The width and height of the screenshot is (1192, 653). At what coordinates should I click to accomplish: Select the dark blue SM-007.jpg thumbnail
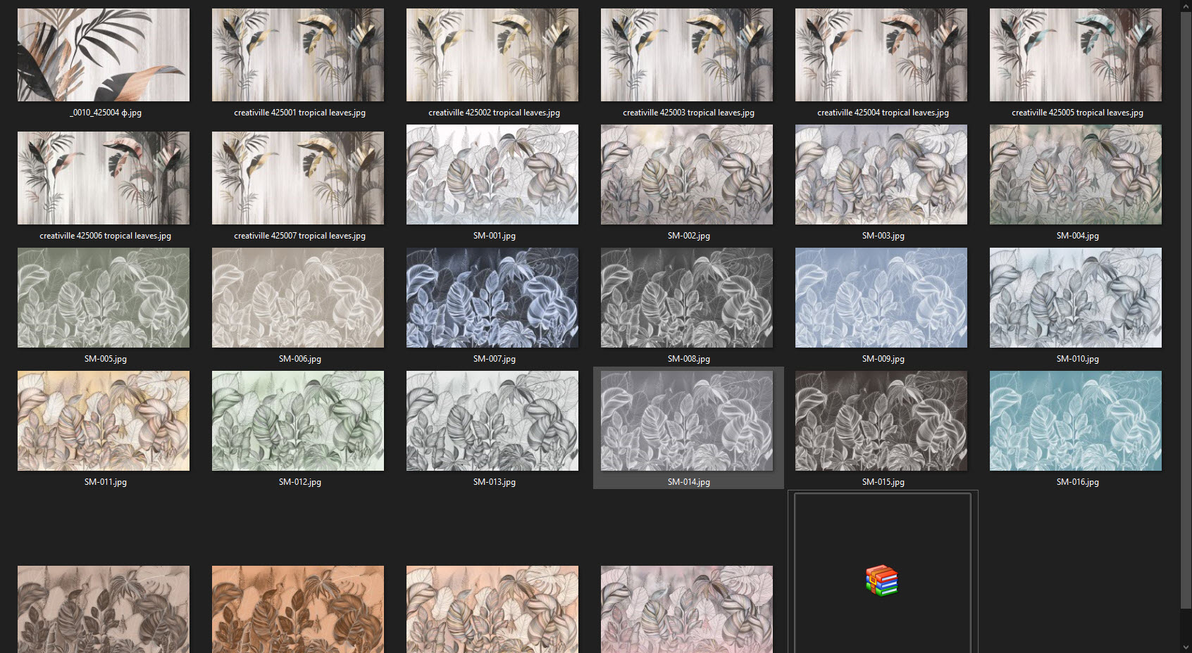[492, 298]
